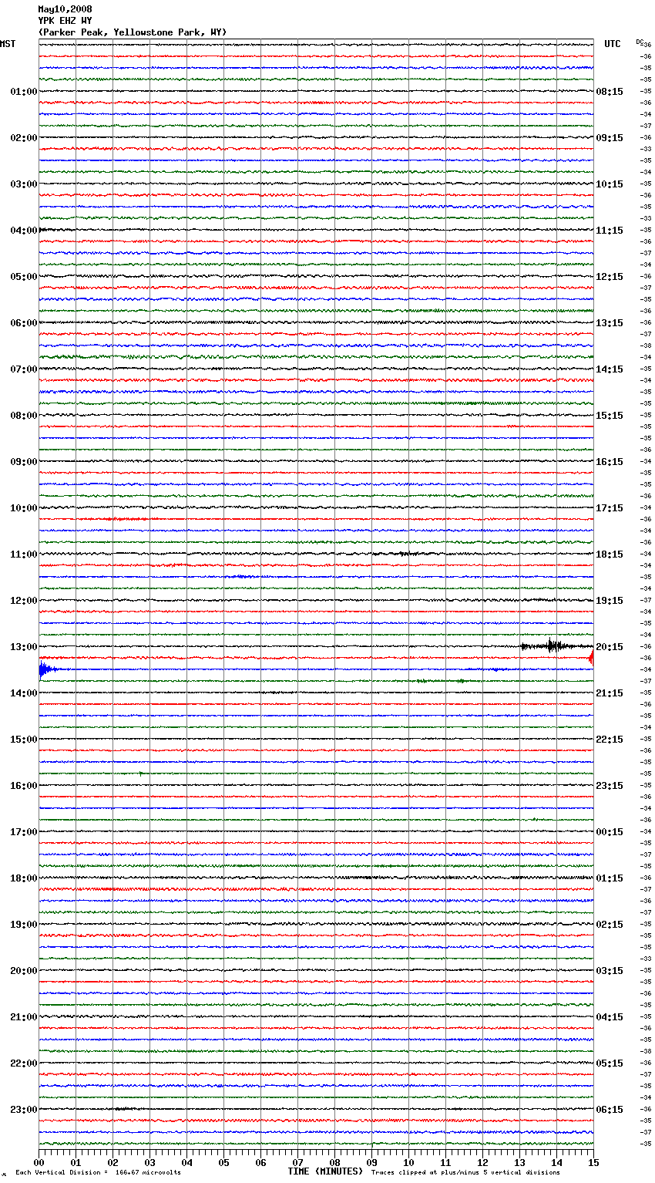Click the 10 minute axis tick label
Screen dimensions: 655x1183
pyautogui.click(x=408, y=1162)
